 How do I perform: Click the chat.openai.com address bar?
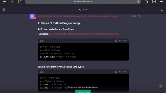83,2
